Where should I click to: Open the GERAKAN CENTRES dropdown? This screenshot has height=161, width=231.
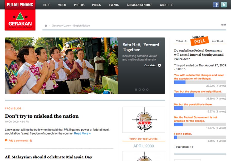[x=139, y=5]
